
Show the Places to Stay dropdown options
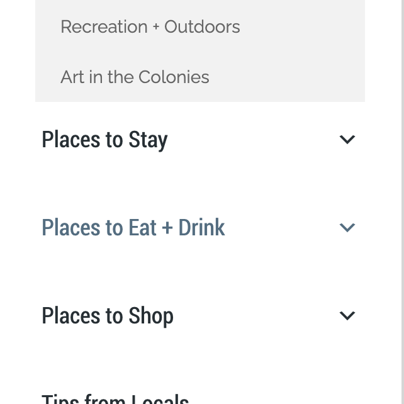click(x=347, y=140)
